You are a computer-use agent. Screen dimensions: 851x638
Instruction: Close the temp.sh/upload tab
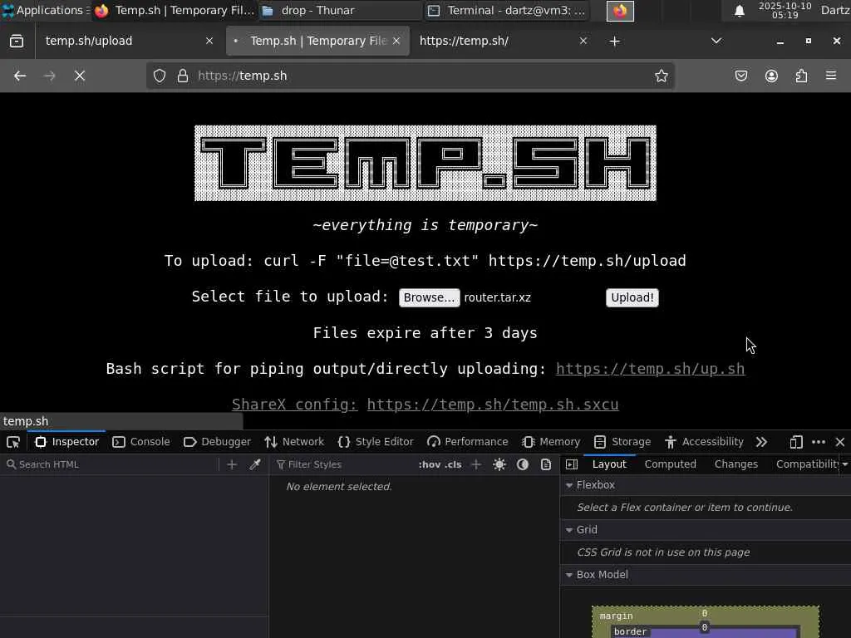click(x=209, y=42)
